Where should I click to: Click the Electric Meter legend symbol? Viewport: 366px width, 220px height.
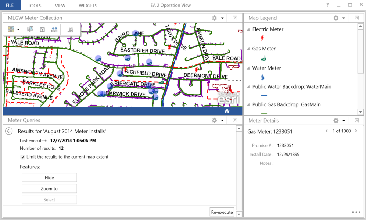[x=262, y=38]
